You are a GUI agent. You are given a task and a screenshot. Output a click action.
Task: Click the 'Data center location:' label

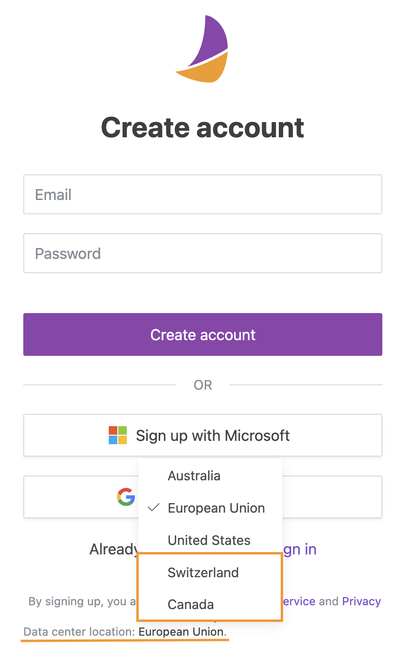[79, 632]
